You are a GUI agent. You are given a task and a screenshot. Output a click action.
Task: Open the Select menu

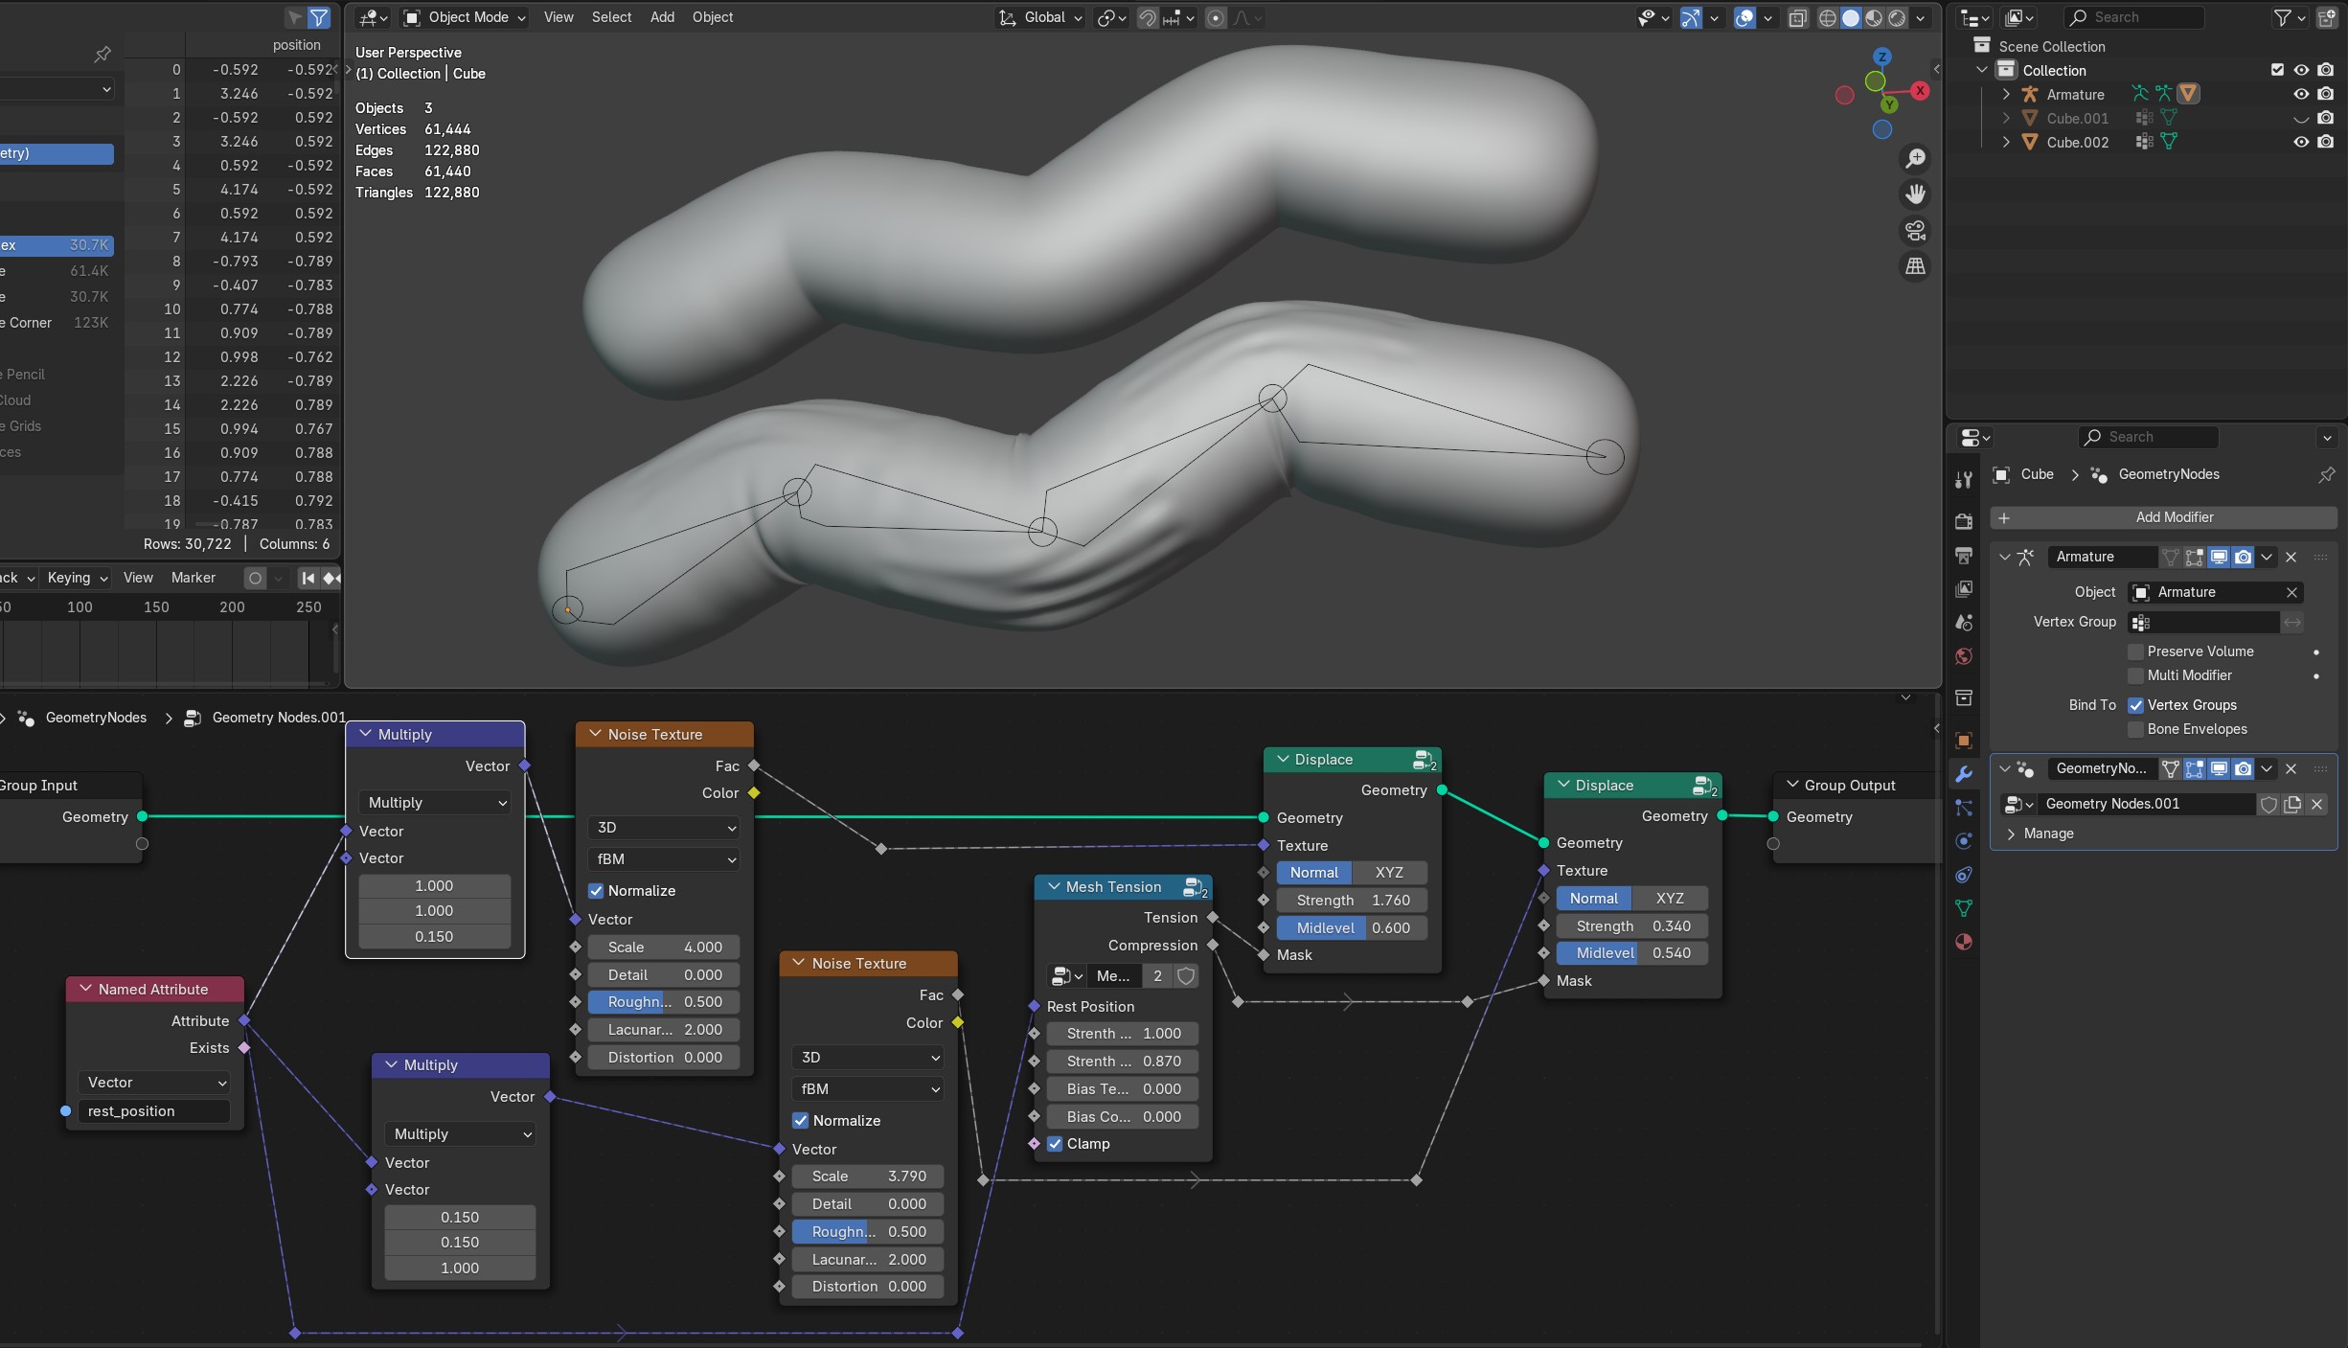coord(611,17)
